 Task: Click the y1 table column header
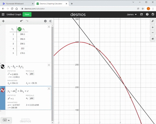tap(23, 29)
